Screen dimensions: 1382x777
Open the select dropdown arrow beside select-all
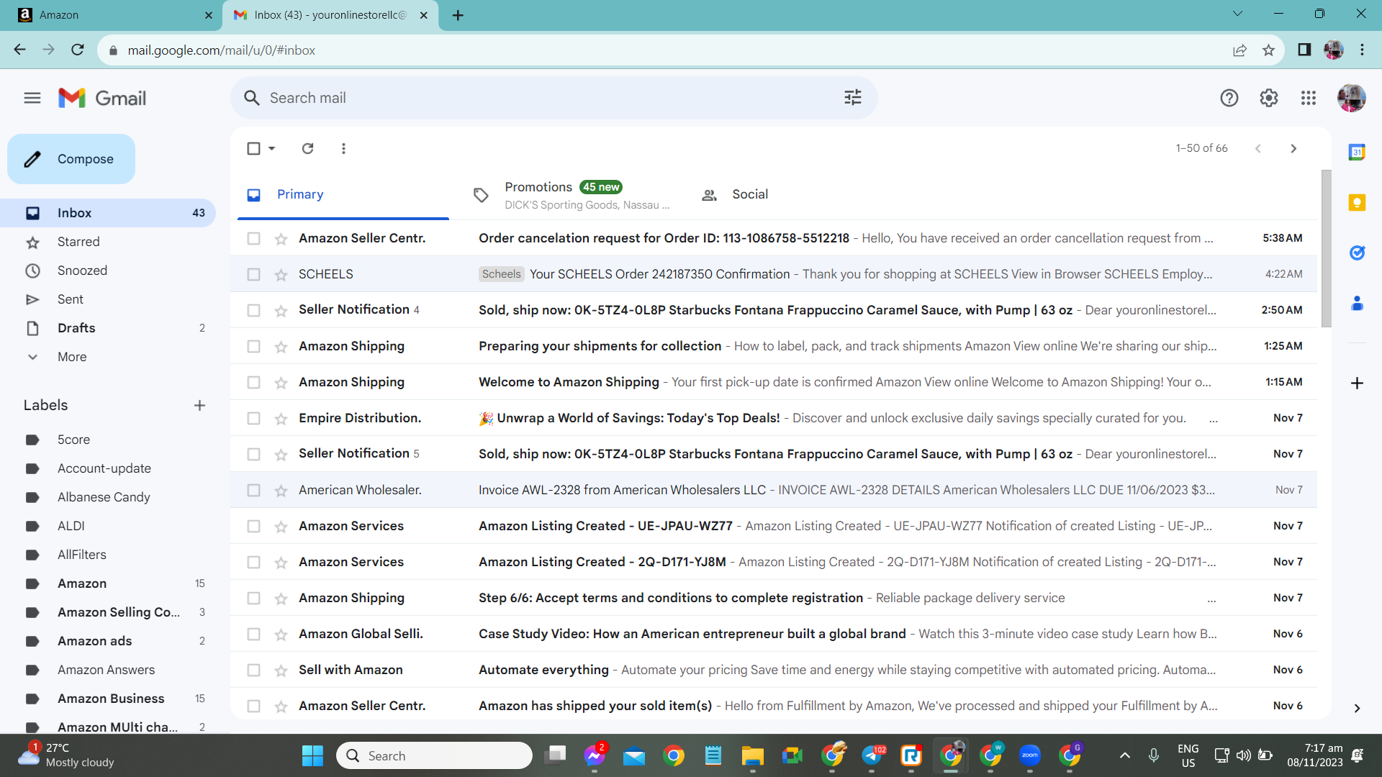[272, 148]
